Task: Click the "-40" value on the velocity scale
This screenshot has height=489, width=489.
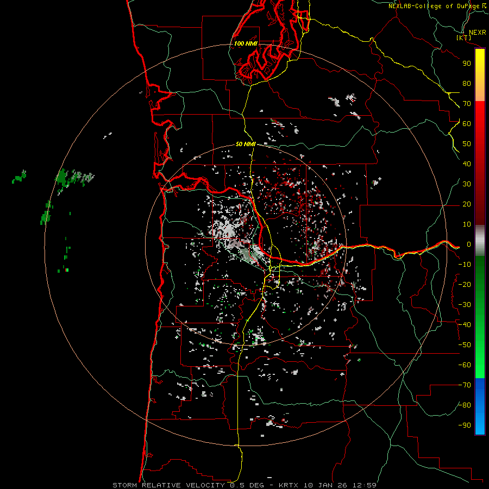Action: click(x=465, y=325)
